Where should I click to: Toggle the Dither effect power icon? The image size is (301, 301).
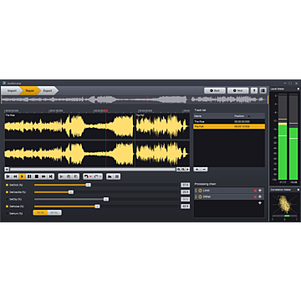pyautogui.click(x=200, y=196)
